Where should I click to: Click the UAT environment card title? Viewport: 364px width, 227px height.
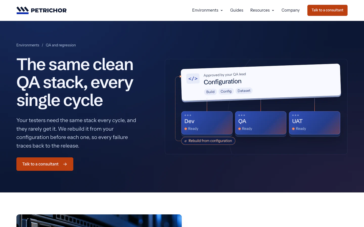tap(297, 121)
